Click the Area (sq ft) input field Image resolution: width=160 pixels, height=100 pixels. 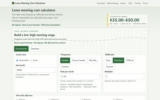(x=35, y=70)
